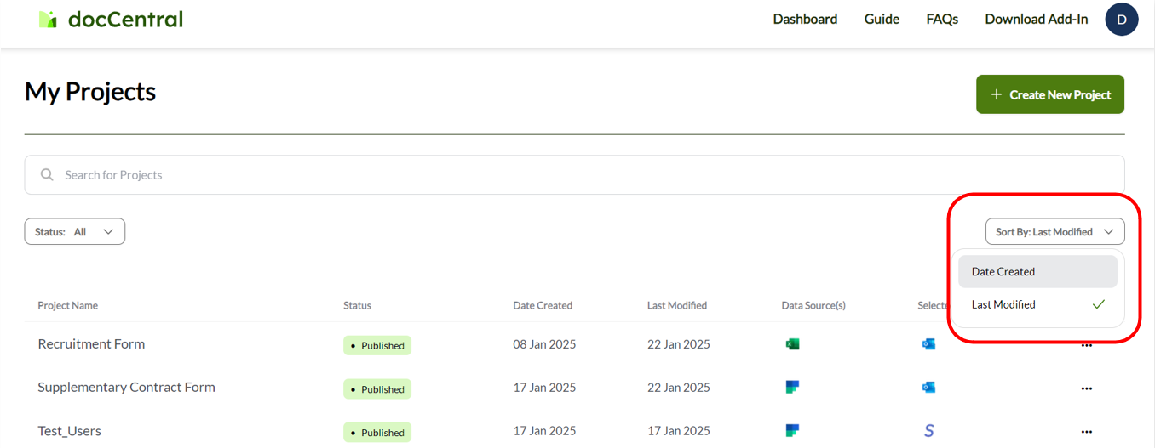Click the S icon in Test_Users row
The height and width of the screenshot is (448, 1155).
[928, 431]
